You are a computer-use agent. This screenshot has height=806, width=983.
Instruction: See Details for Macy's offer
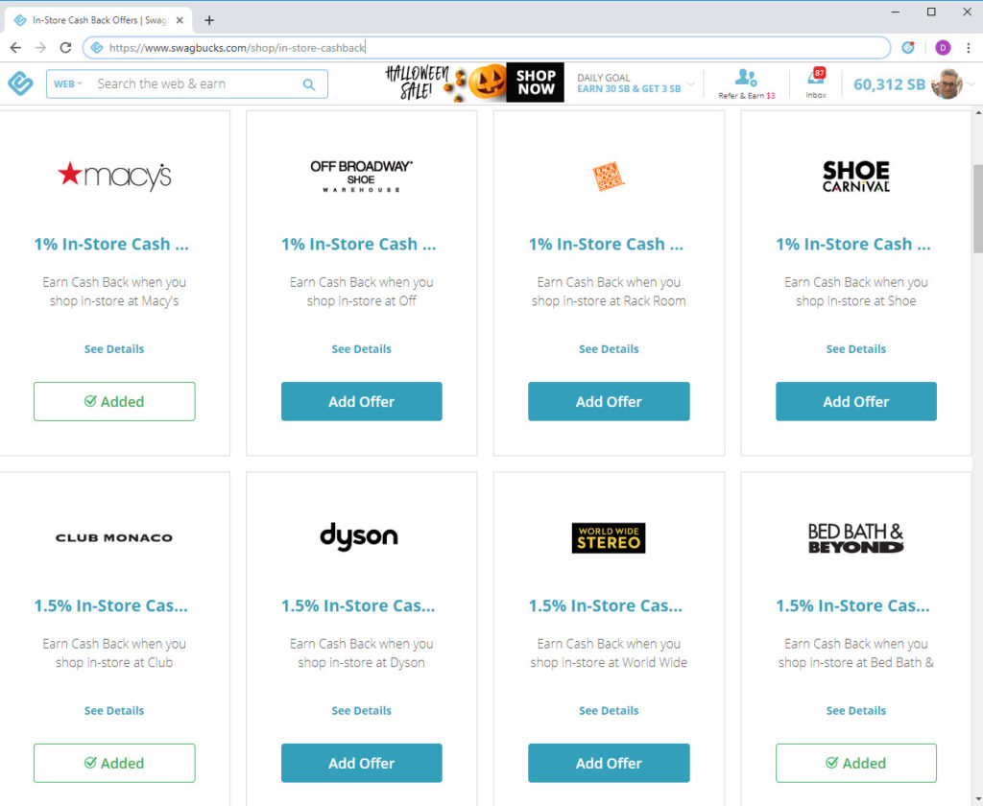coord(114,349)
